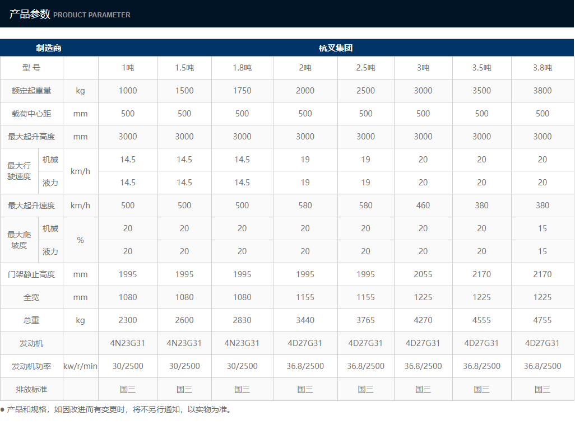Click 液力 travel speed '19' in 2.5吨 column
This screenshot has width=575, height=425.
pos(365,183)
